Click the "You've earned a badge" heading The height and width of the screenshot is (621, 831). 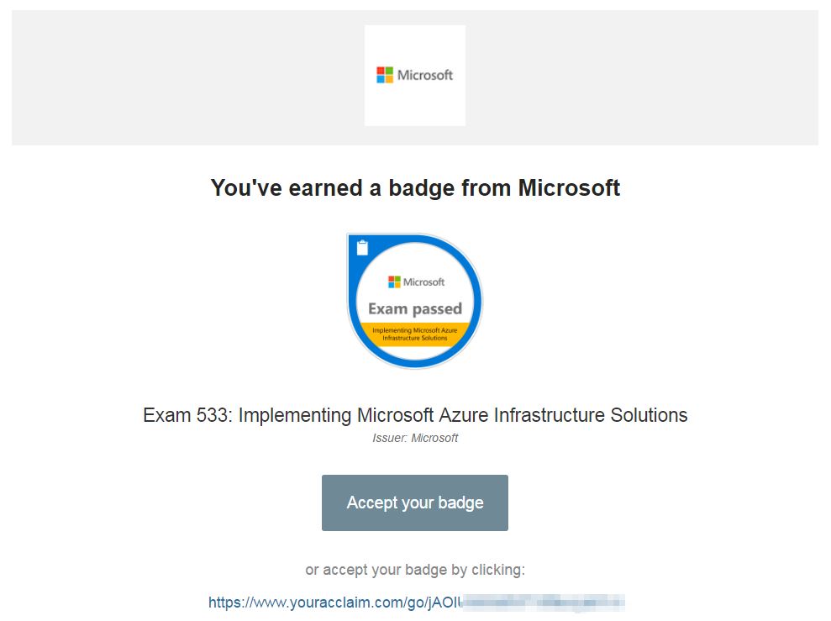point(415,187)
